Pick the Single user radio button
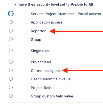Screen dimensions: 103x105 pos(11,51)
